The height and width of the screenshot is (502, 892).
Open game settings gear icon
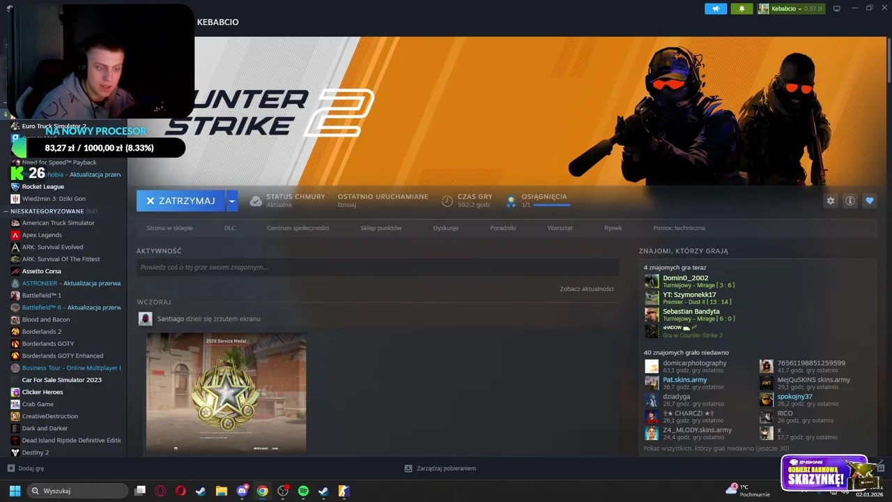(x=831, y=201)
